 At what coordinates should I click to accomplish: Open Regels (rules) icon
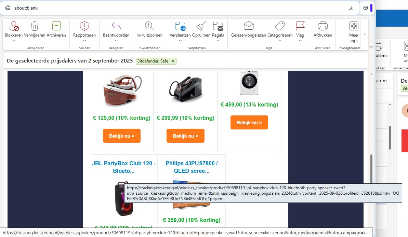[x=218, y=26]
